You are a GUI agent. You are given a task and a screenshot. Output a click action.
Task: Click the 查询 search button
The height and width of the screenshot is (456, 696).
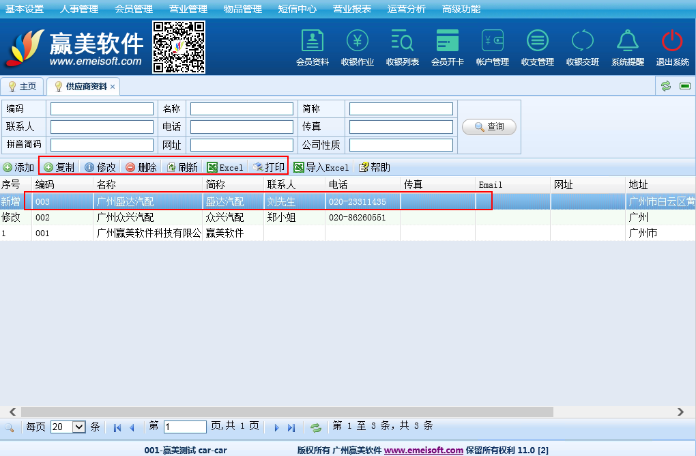point(489,127)
